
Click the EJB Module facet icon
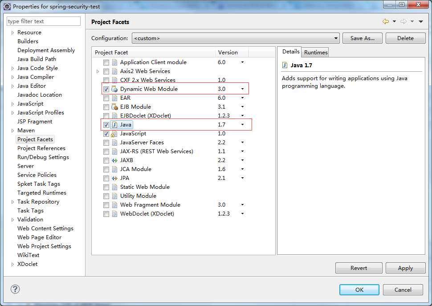pos(114,107)
